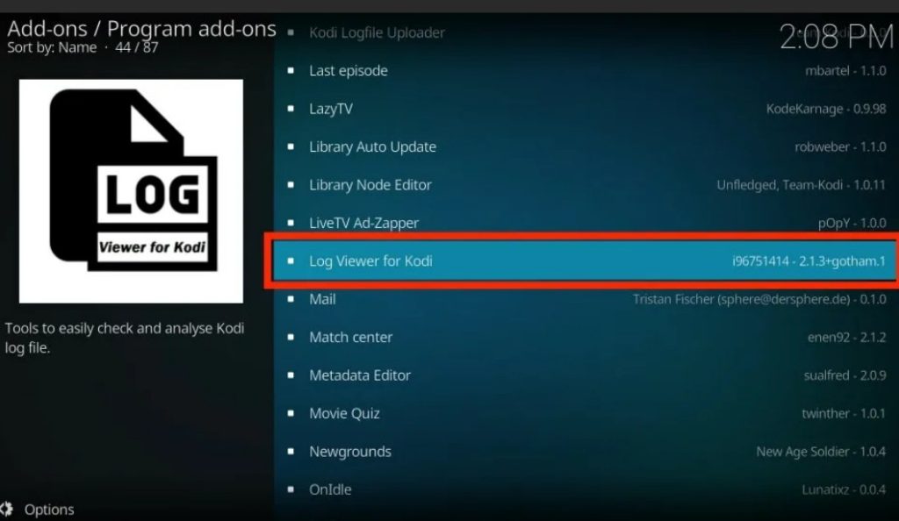Click the add-on description text

click(x=125, y=338)
